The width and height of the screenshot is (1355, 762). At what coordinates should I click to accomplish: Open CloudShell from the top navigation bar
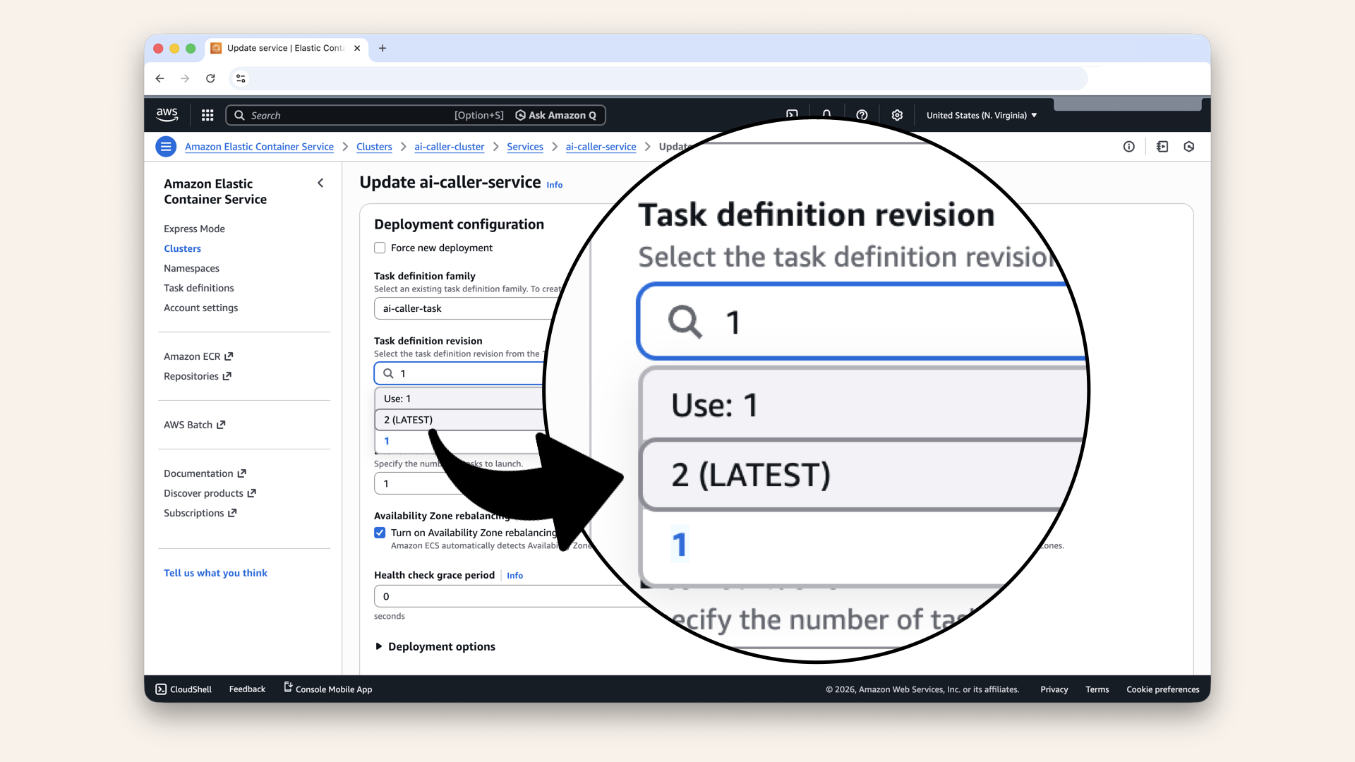click(x=792, y=114)
